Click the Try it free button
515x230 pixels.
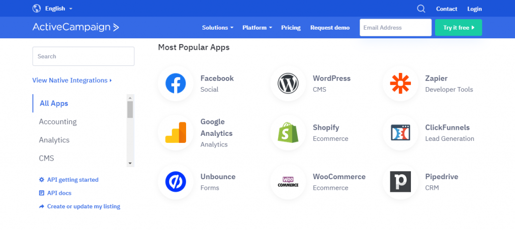tap(459, 28)
